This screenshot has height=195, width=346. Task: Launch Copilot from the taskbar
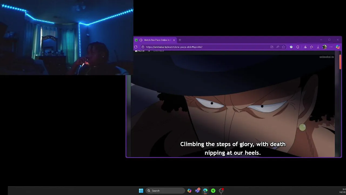point(189,191)
